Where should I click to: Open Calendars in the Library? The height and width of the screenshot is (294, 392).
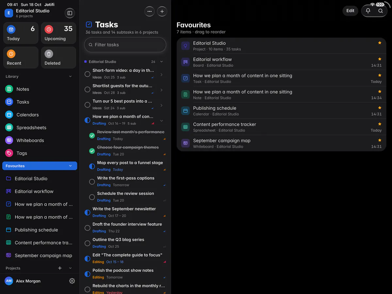pyautogui.click(x=40, y=115)
